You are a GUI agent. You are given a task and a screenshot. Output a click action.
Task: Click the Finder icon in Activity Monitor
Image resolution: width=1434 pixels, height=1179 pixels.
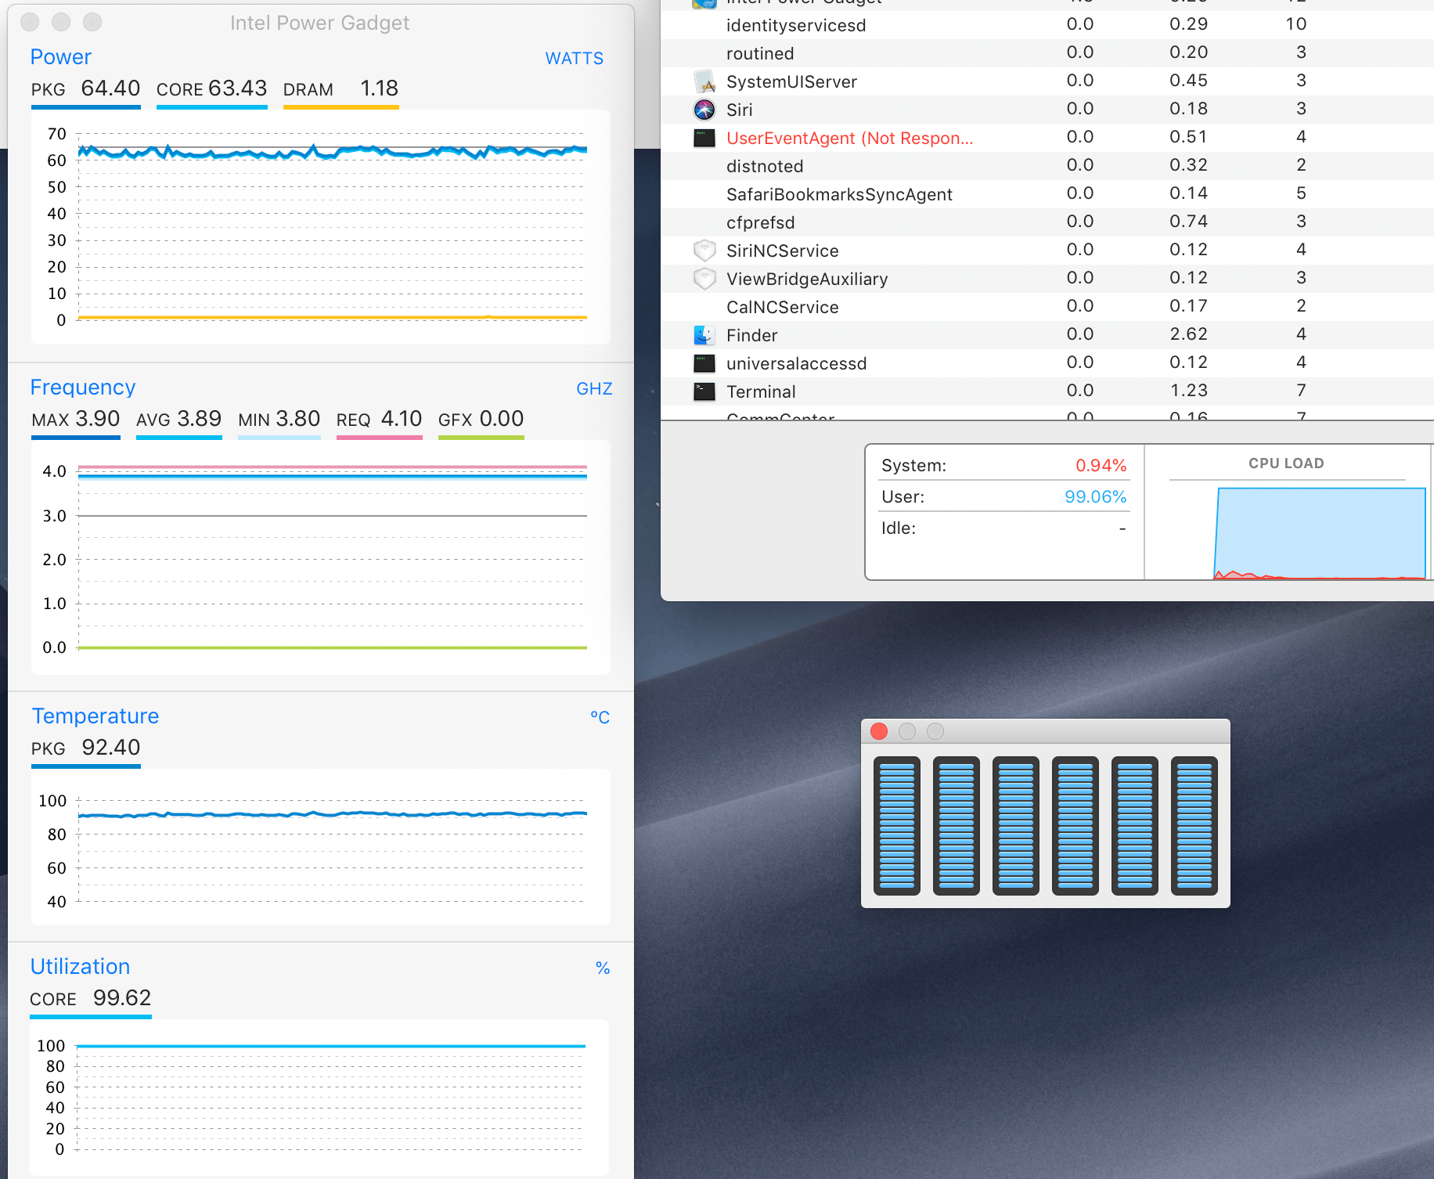point(704,334)
